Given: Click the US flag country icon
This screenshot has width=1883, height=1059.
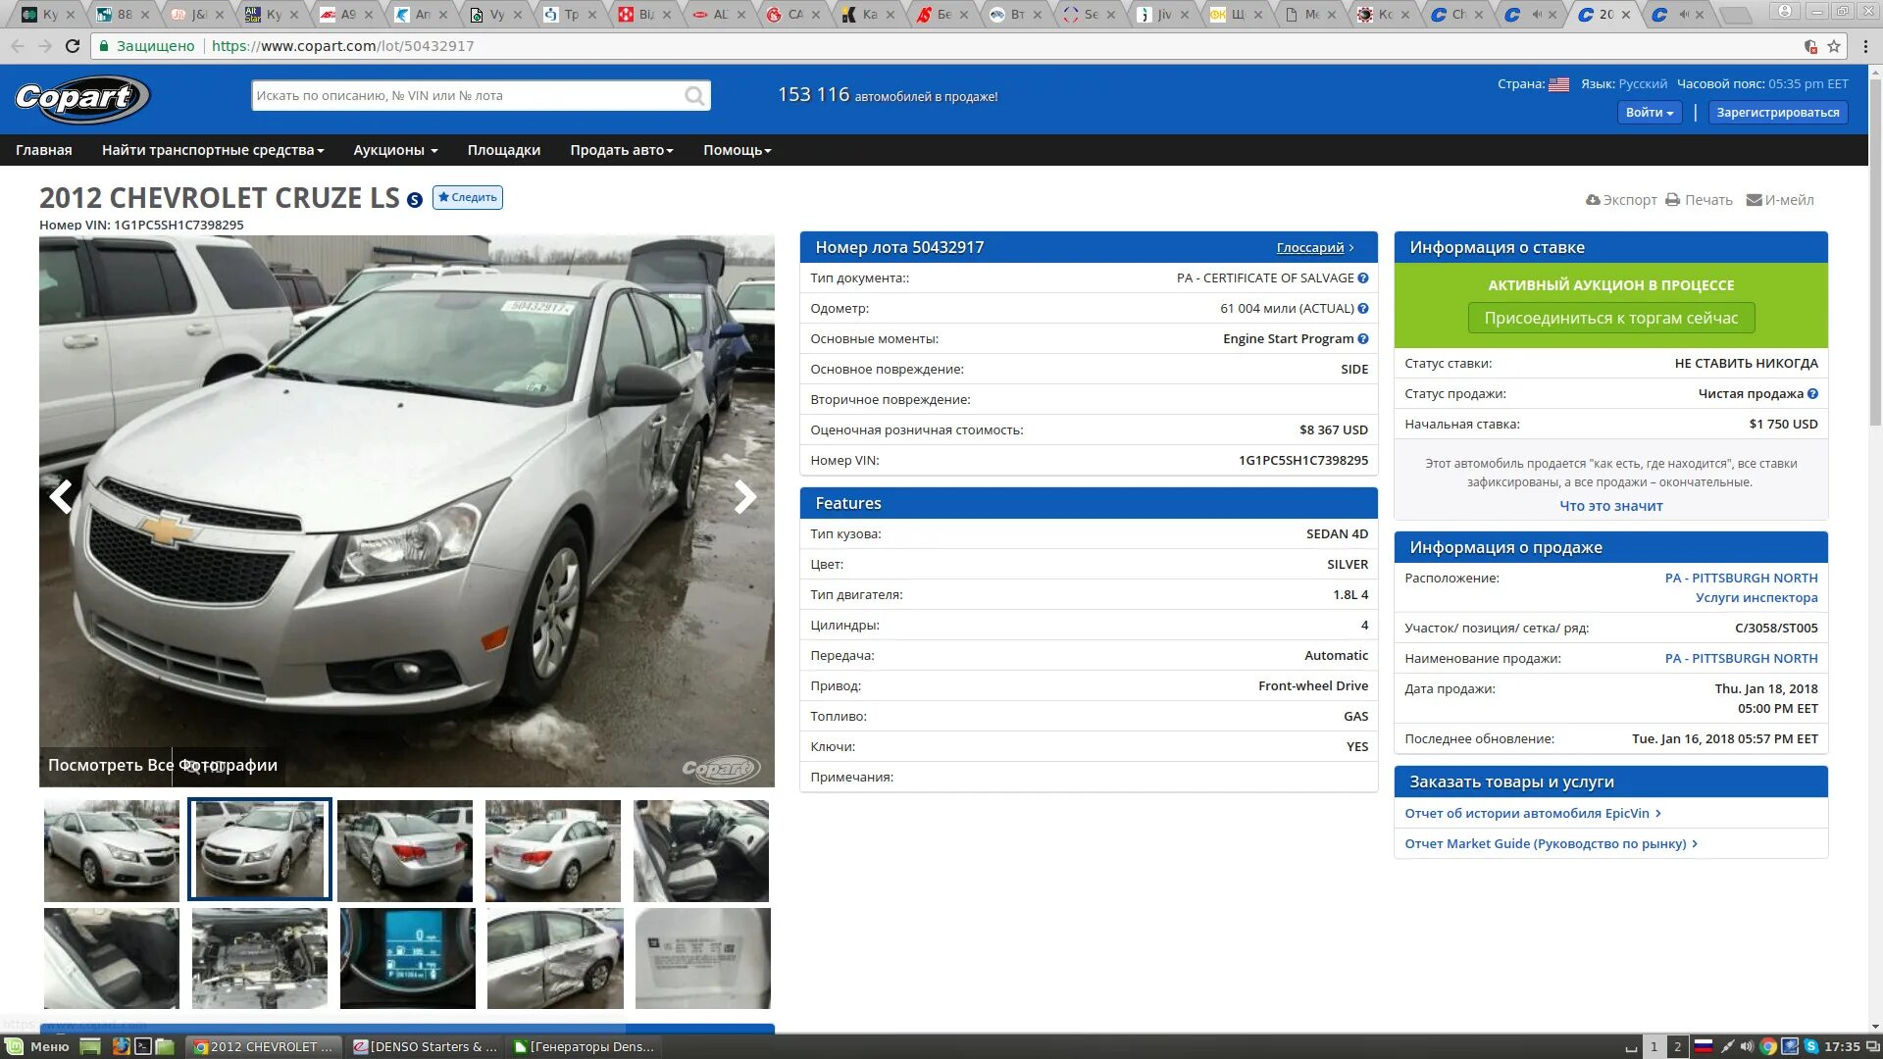Looking at the screenshot, I should (x=1558, y=84).
